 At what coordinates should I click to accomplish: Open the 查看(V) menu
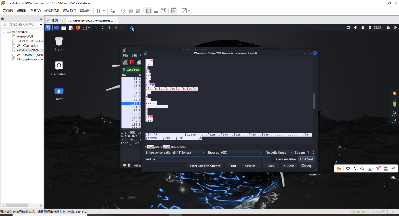pos(36,11)
